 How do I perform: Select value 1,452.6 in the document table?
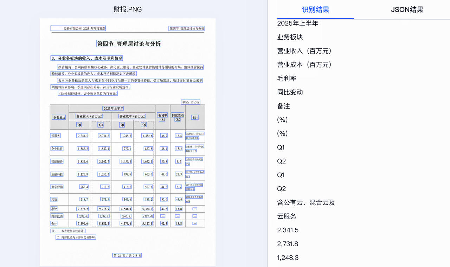tap(147, 136)
